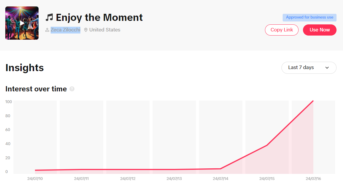Click the Last 7 days chevron arrow

(x=327, y=68)
